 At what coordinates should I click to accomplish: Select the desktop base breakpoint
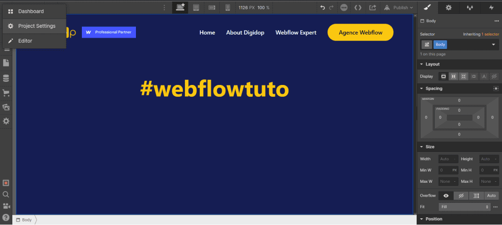[x=180, y=7]
